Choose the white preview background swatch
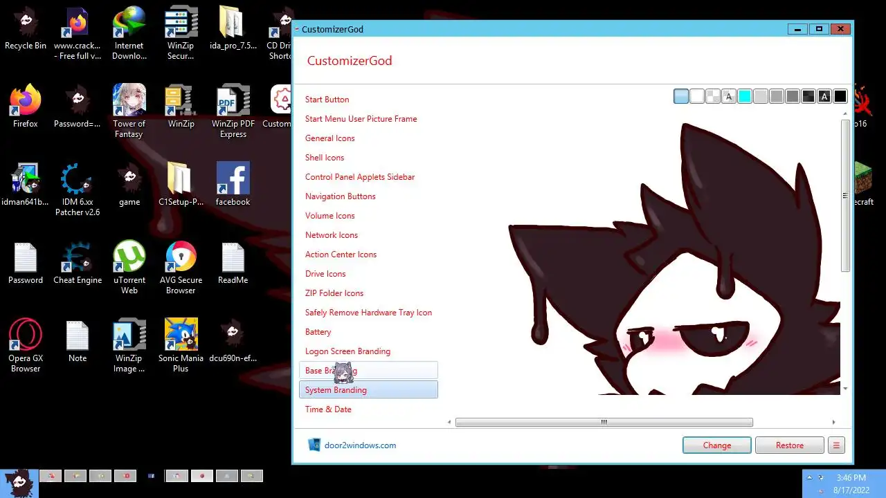This screenshot has height=498, width=886. (697, 97)
